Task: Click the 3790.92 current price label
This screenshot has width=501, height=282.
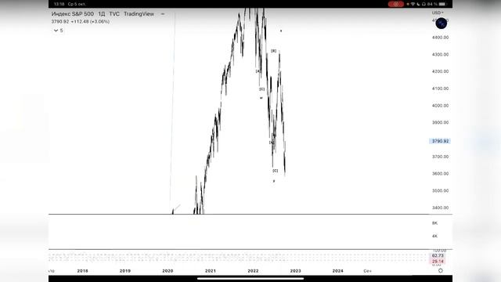Action: [440, 141]
